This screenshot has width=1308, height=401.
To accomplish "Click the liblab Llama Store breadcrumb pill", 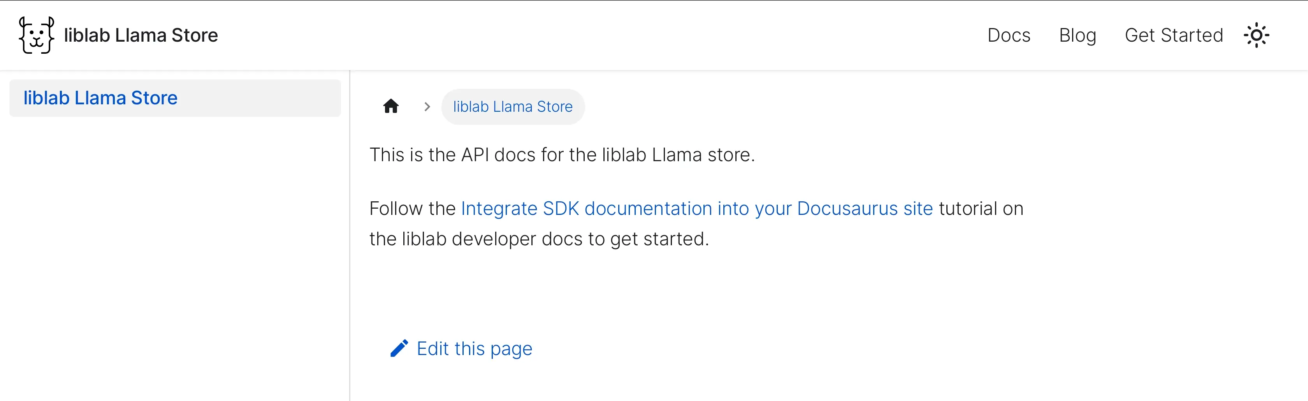I will pyautogui.click(x=512, y=106).
